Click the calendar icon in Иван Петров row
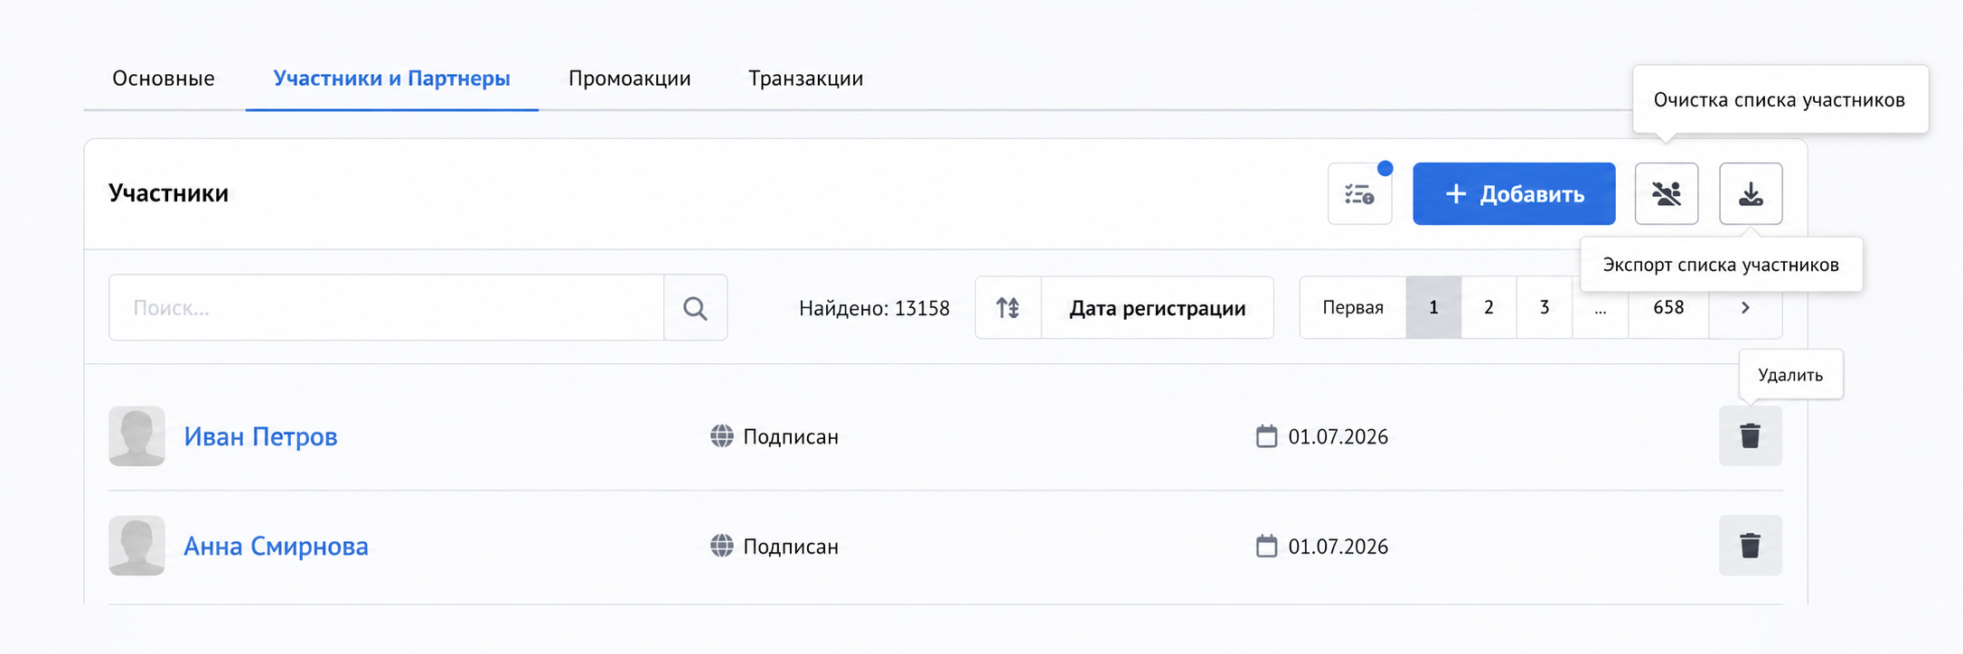This screenshot has height=654, width=1963. click(x=1266, y=436)
